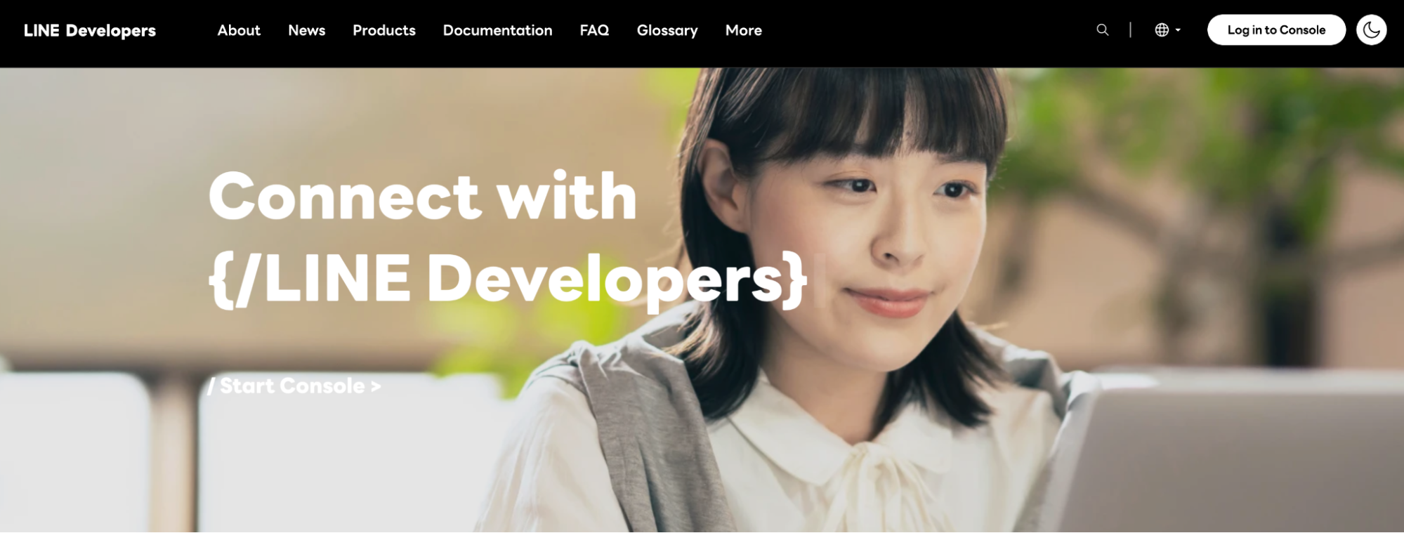Go to News in navigation
Viewport: 1404px width, 533px height.
tap(306, 30)
